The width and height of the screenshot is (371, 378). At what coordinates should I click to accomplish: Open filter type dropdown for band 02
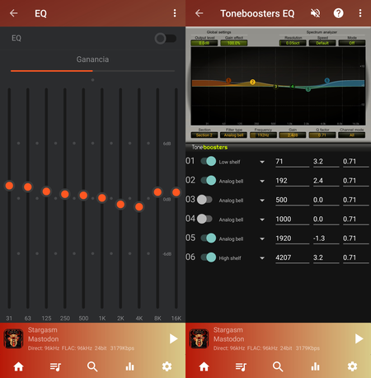click(x=262, y=181)
